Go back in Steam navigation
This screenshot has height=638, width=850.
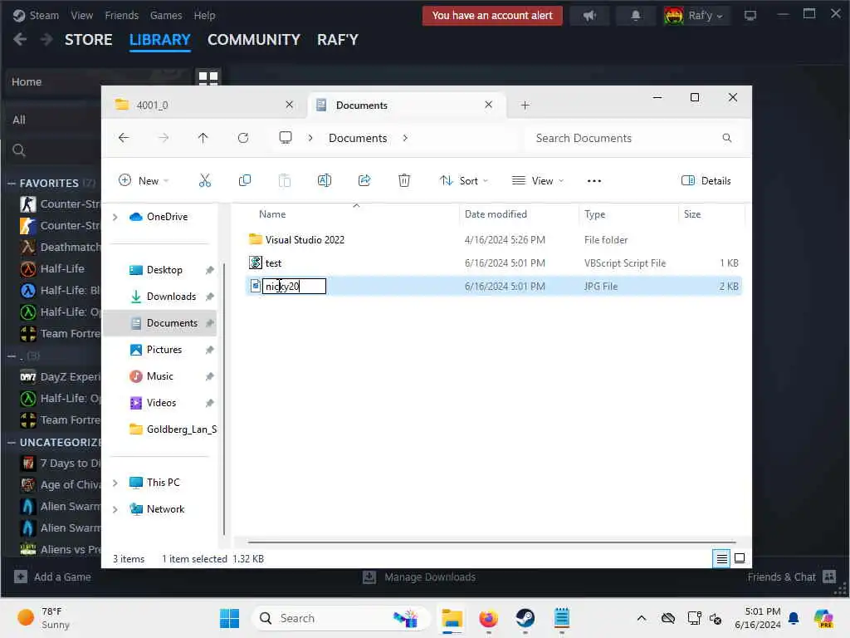(20, 40)
